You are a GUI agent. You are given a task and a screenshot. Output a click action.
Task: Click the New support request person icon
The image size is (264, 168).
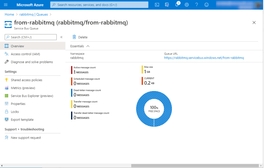click(x=7, y=137)
